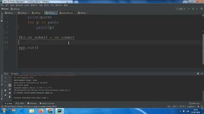Image resolution: width=204 pixels, height=114 pixels.
Task: Open Search Everywhere magnifier icon
Action: click(202, 9)
